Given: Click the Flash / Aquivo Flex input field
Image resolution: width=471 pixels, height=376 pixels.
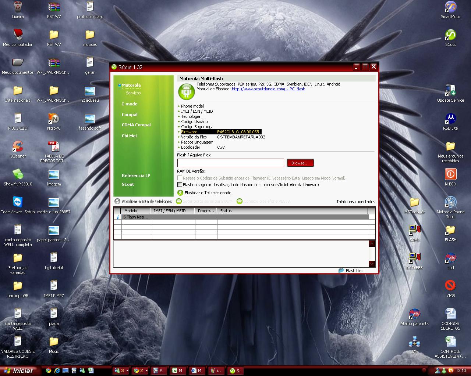Looking at the screenshot, I should 231,163.
